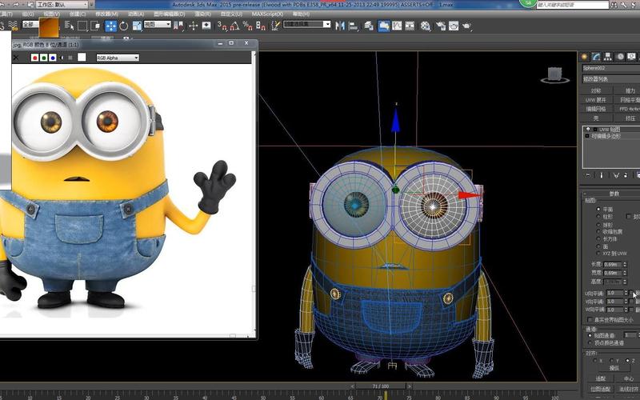Click the UVW展开 modifier button
The width and height of the screenshot is (640, 400).
[596, 100]
